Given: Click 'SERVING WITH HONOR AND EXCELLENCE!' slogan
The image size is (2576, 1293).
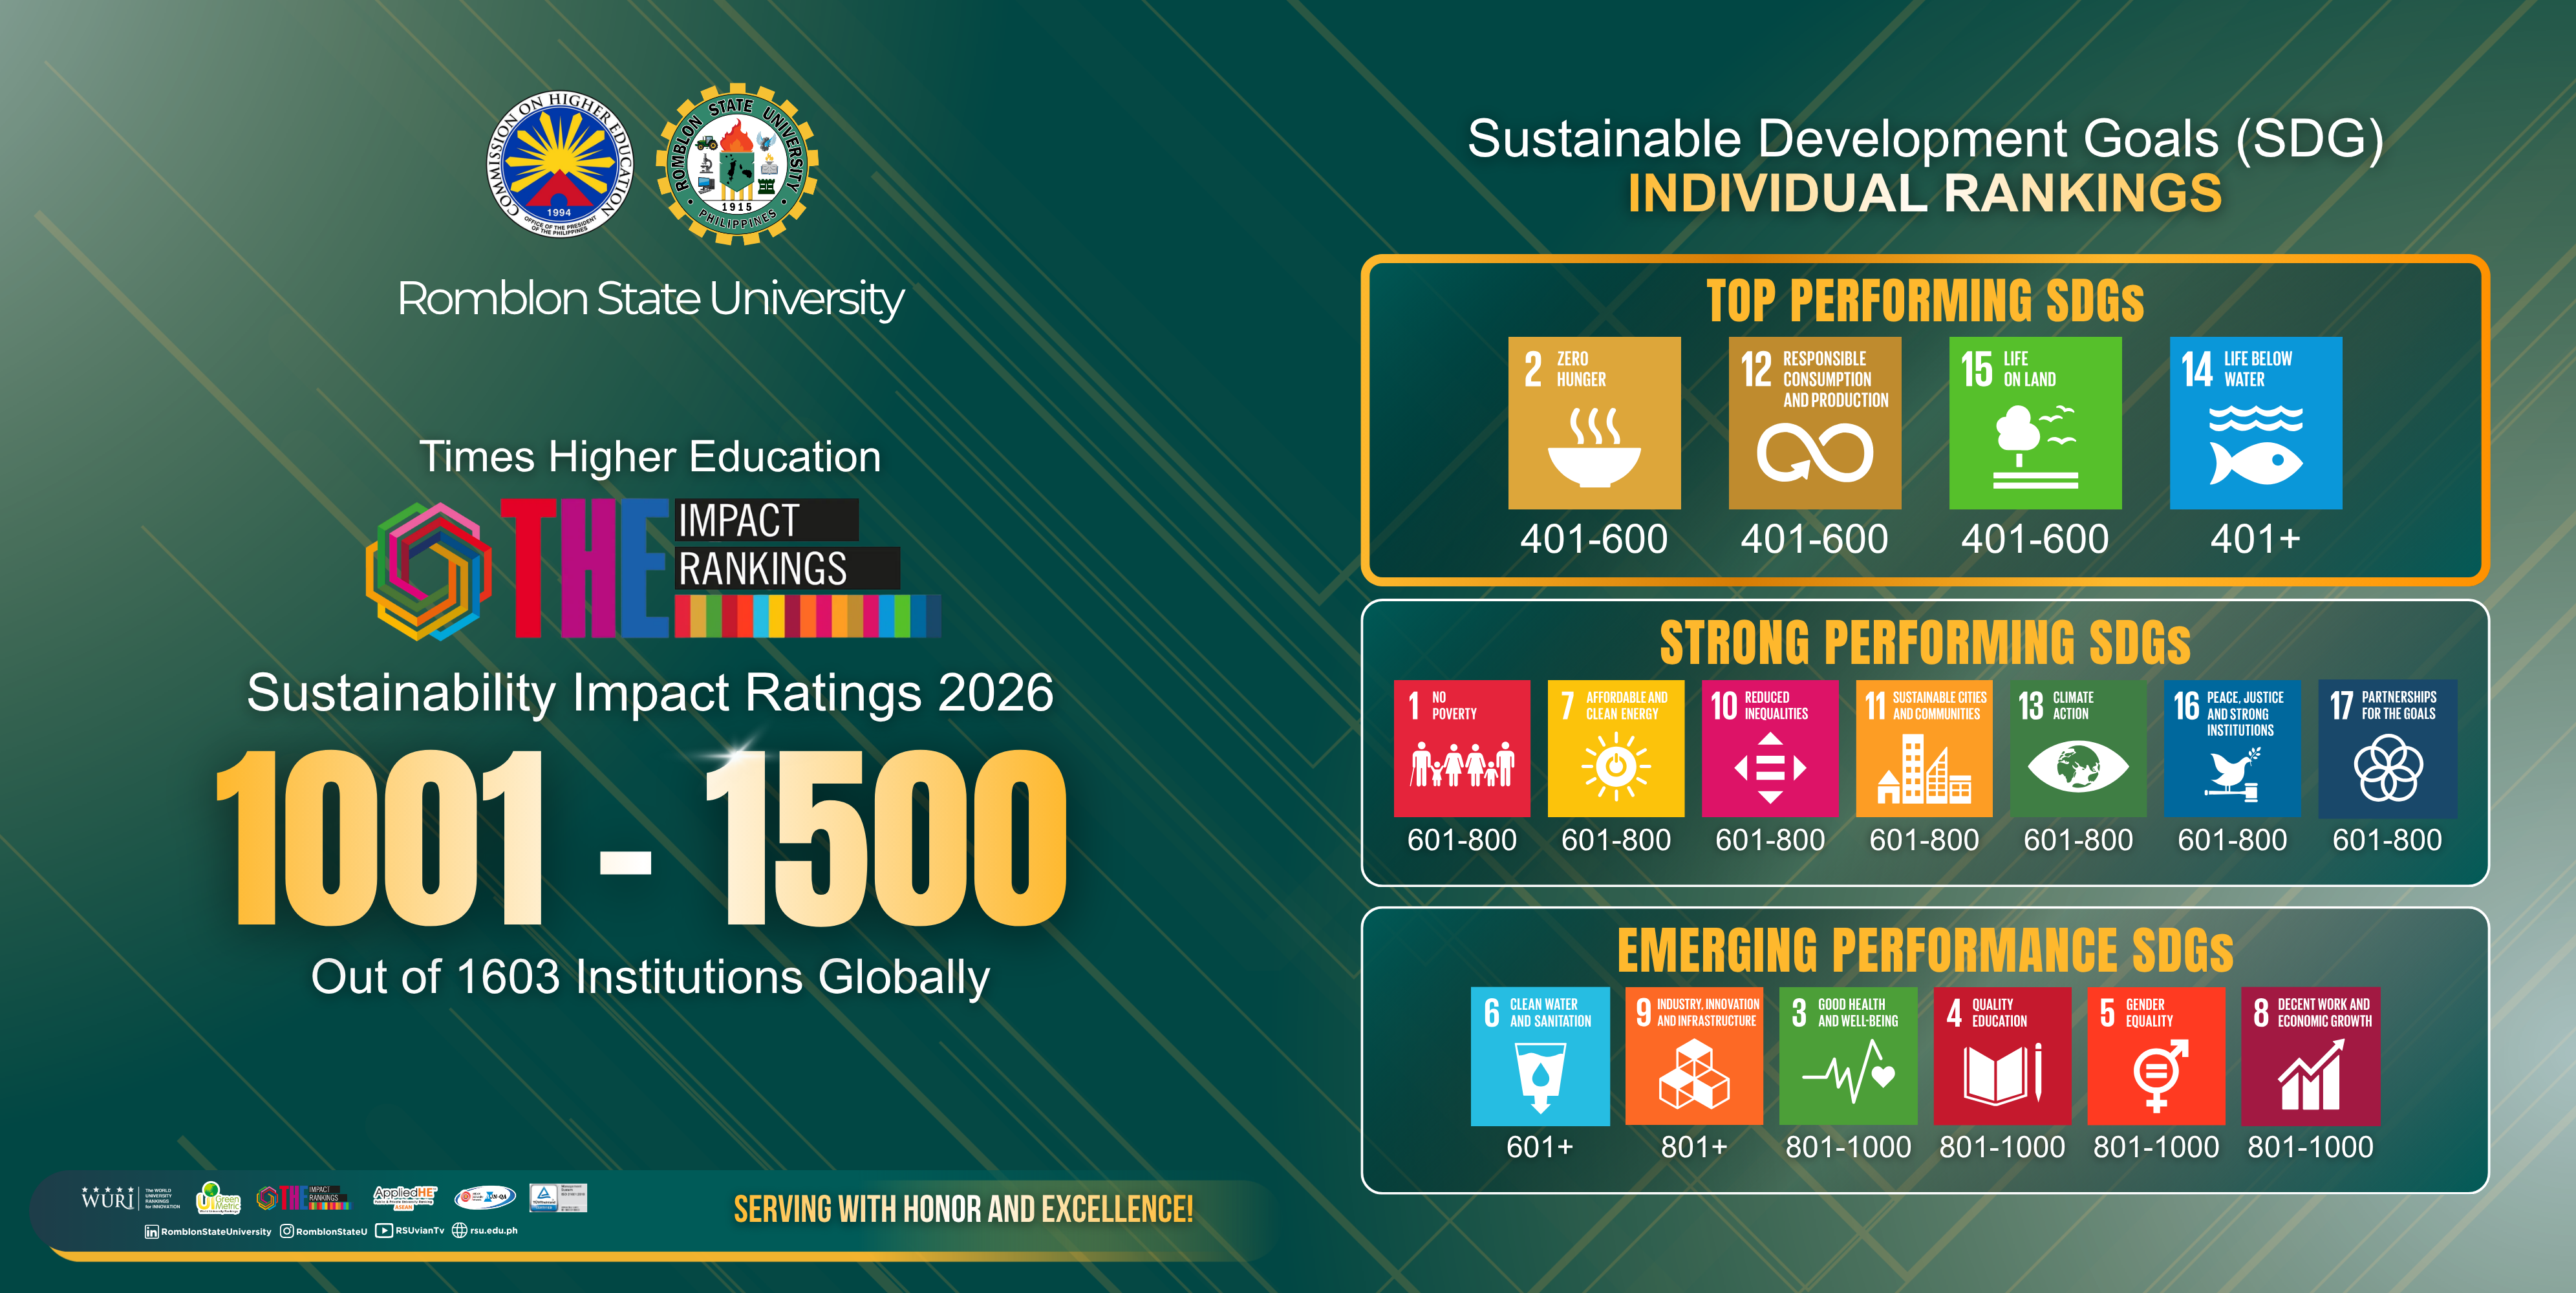Looking at the screenshot, I should (x=963, y=1210).
